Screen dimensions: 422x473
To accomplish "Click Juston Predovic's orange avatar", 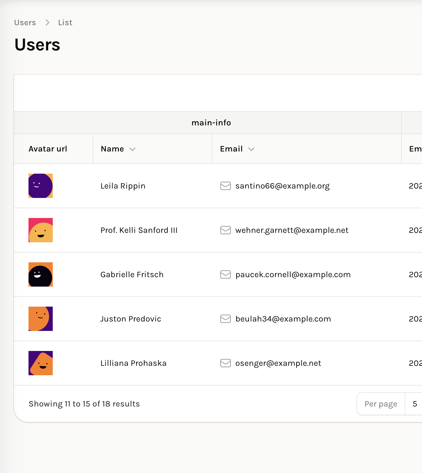I will pos(41,319).
